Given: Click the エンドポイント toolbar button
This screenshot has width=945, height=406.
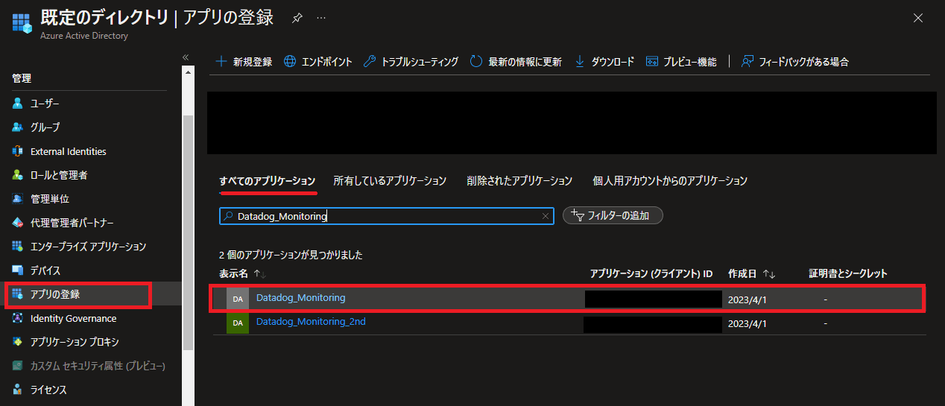Looking at the screenshot, I should point(318,62).
